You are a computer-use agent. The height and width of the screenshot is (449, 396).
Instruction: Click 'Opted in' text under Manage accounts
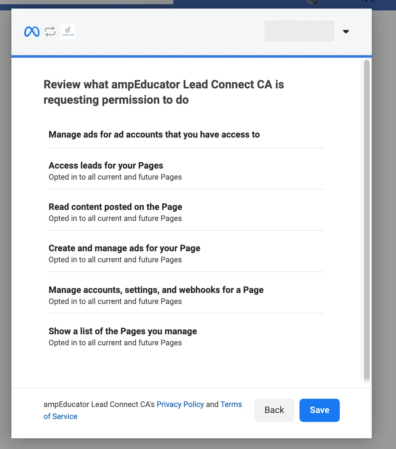click(x=115, y=301)
